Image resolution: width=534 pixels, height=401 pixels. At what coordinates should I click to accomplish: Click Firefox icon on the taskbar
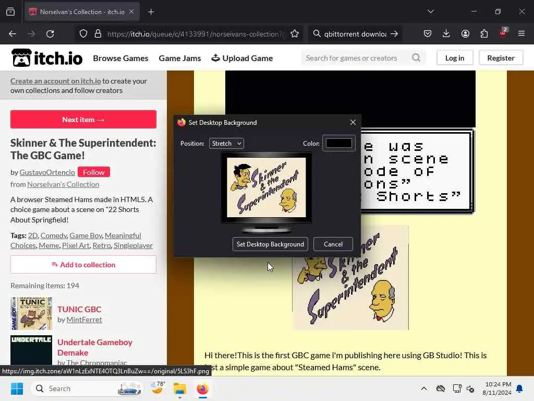(x=203, y=388)
